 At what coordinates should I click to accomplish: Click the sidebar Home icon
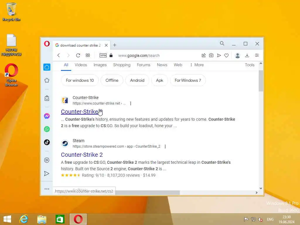point(47,67)
